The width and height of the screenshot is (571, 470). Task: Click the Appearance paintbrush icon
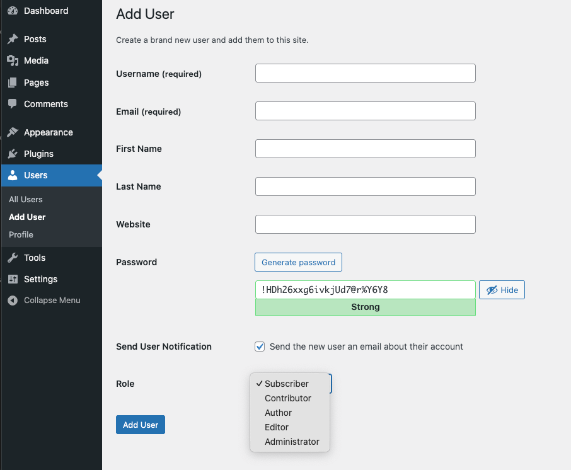[13, 132]
